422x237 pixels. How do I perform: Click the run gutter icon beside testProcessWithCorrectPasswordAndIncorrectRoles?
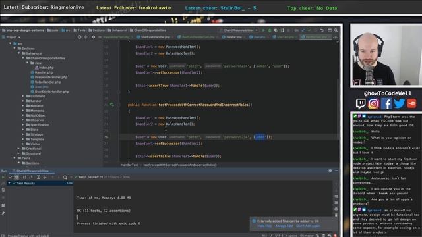112,105
